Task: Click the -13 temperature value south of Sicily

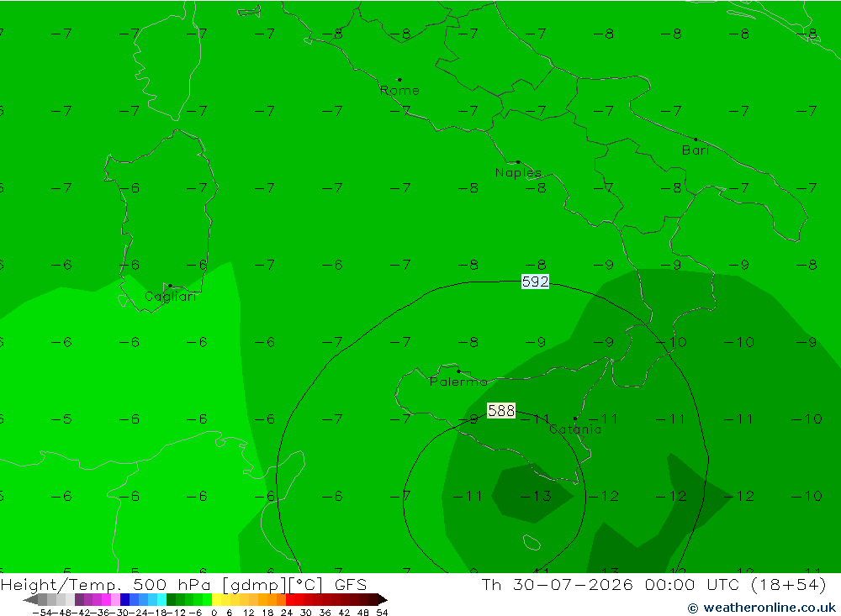Action: tap(537, 496)
